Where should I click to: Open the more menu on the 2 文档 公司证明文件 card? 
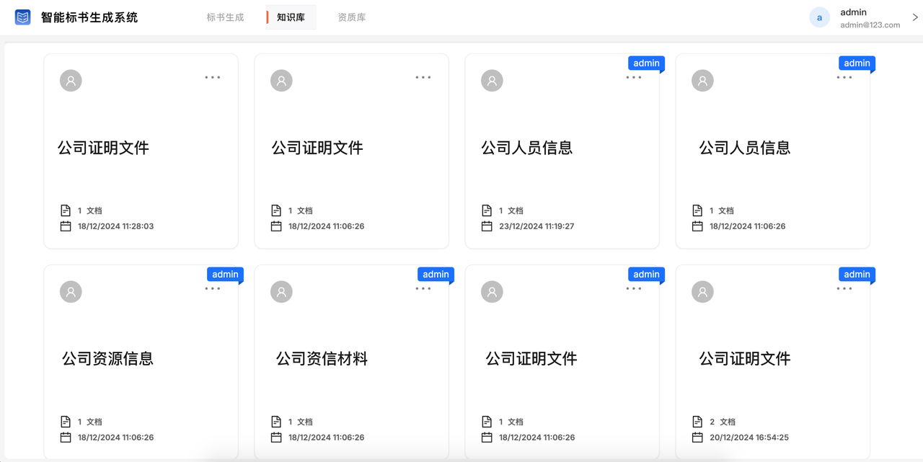[844, 288]
